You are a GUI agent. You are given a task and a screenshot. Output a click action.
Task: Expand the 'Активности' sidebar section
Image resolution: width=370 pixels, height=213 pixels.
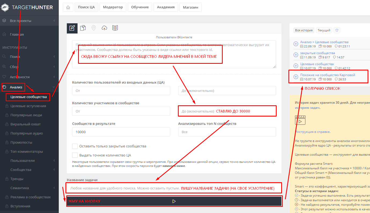click(29, 77)
